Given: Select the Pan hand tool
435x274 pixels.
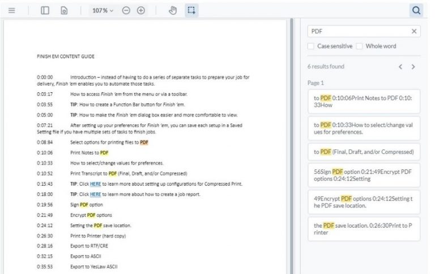Looking at the screenshot, I should [173, 10].
